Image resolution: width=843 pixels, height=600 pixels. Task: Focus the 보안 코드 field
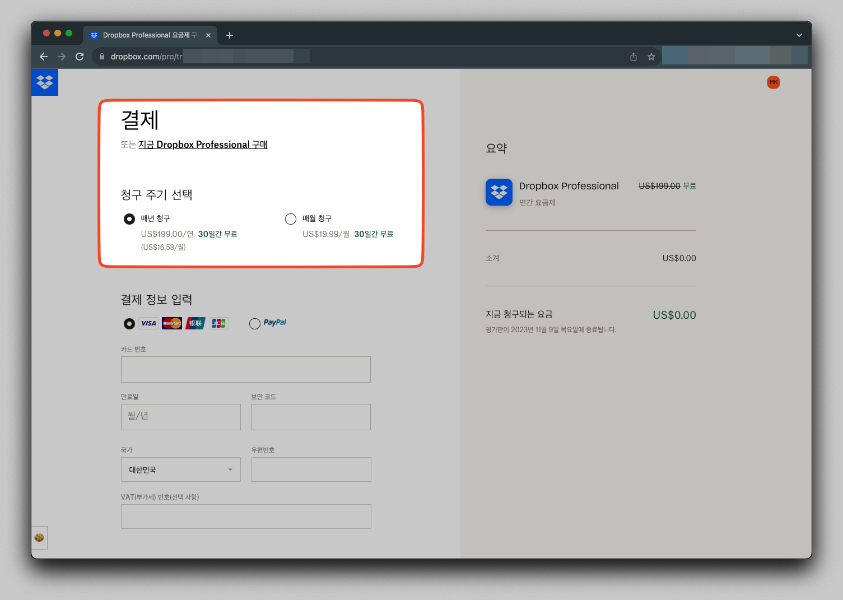pyautogui.click(x=311, y=417)
